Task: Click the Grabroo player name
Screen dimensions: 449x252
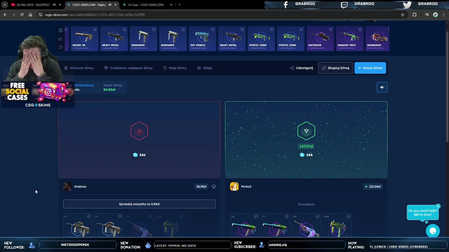Action: pos(80,187)
